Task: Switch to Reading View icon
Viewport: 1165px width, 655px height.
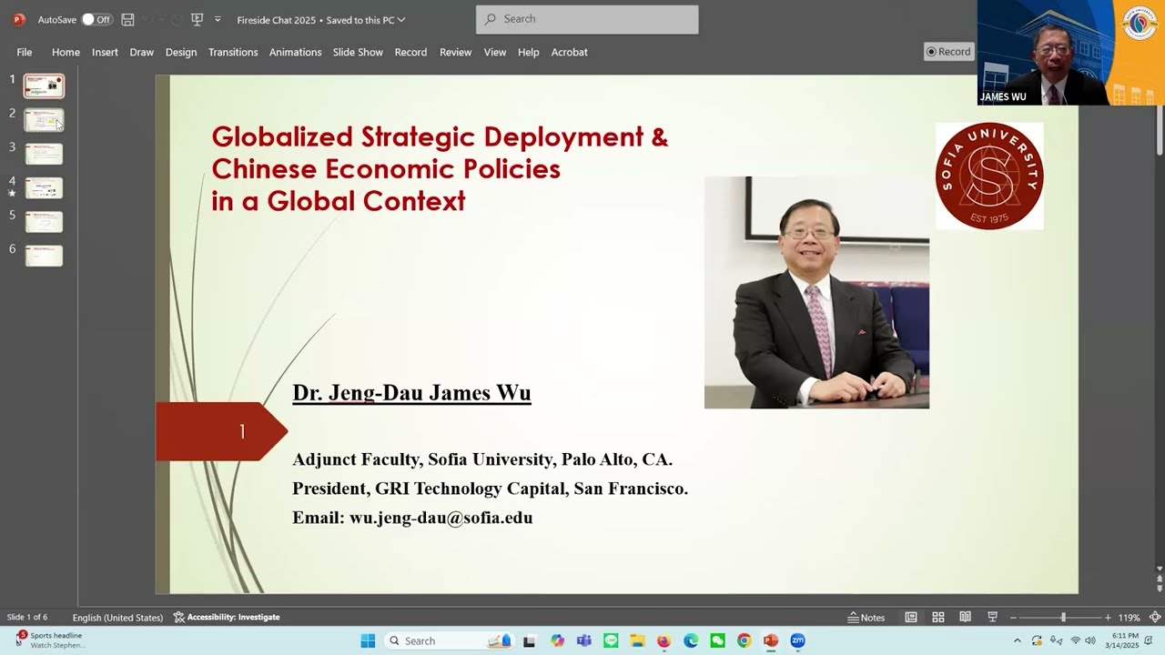Action: click(x=966, y=617)
